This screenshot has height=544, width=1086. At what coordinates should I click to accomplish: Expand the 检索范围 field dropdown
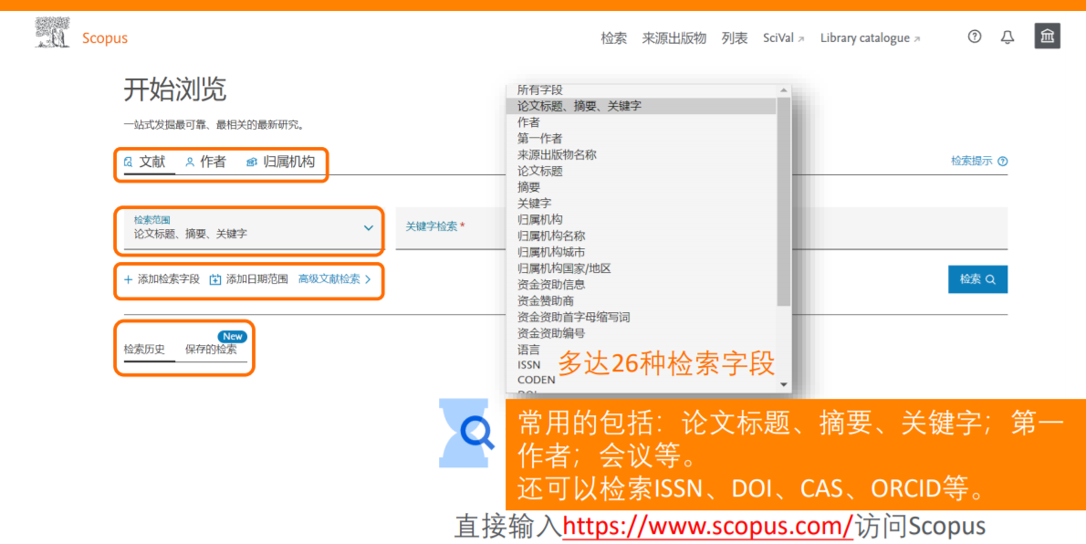tap(253, 228)
